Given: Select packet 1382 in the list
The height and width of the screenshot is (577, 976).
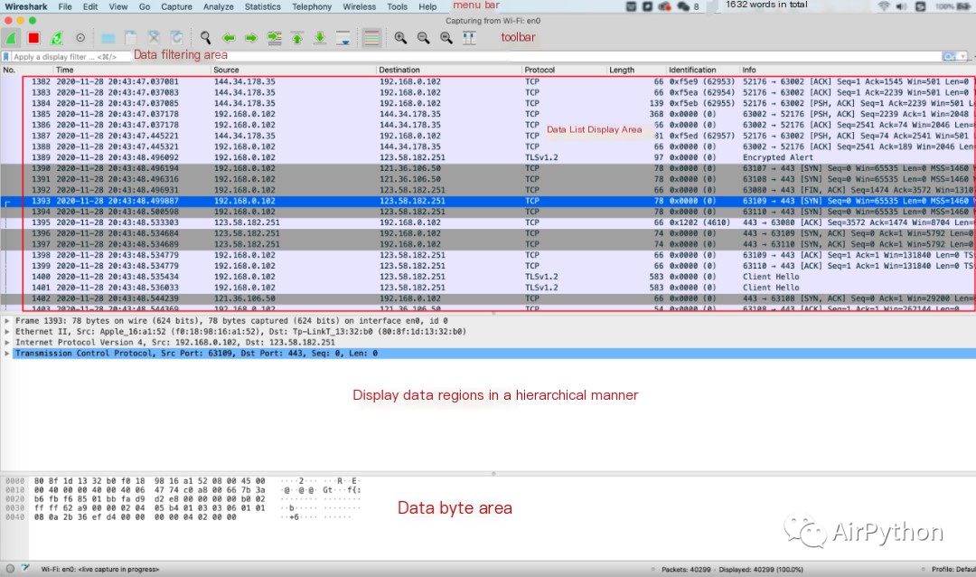Looking at the screenshot, I should 488,81.
